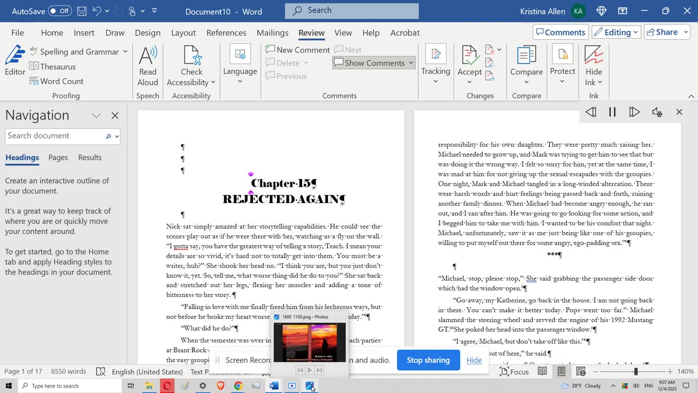Toggle Touch/Mouse mode icon
Screen dimensions: 698x393
click(x=131, y=11)
